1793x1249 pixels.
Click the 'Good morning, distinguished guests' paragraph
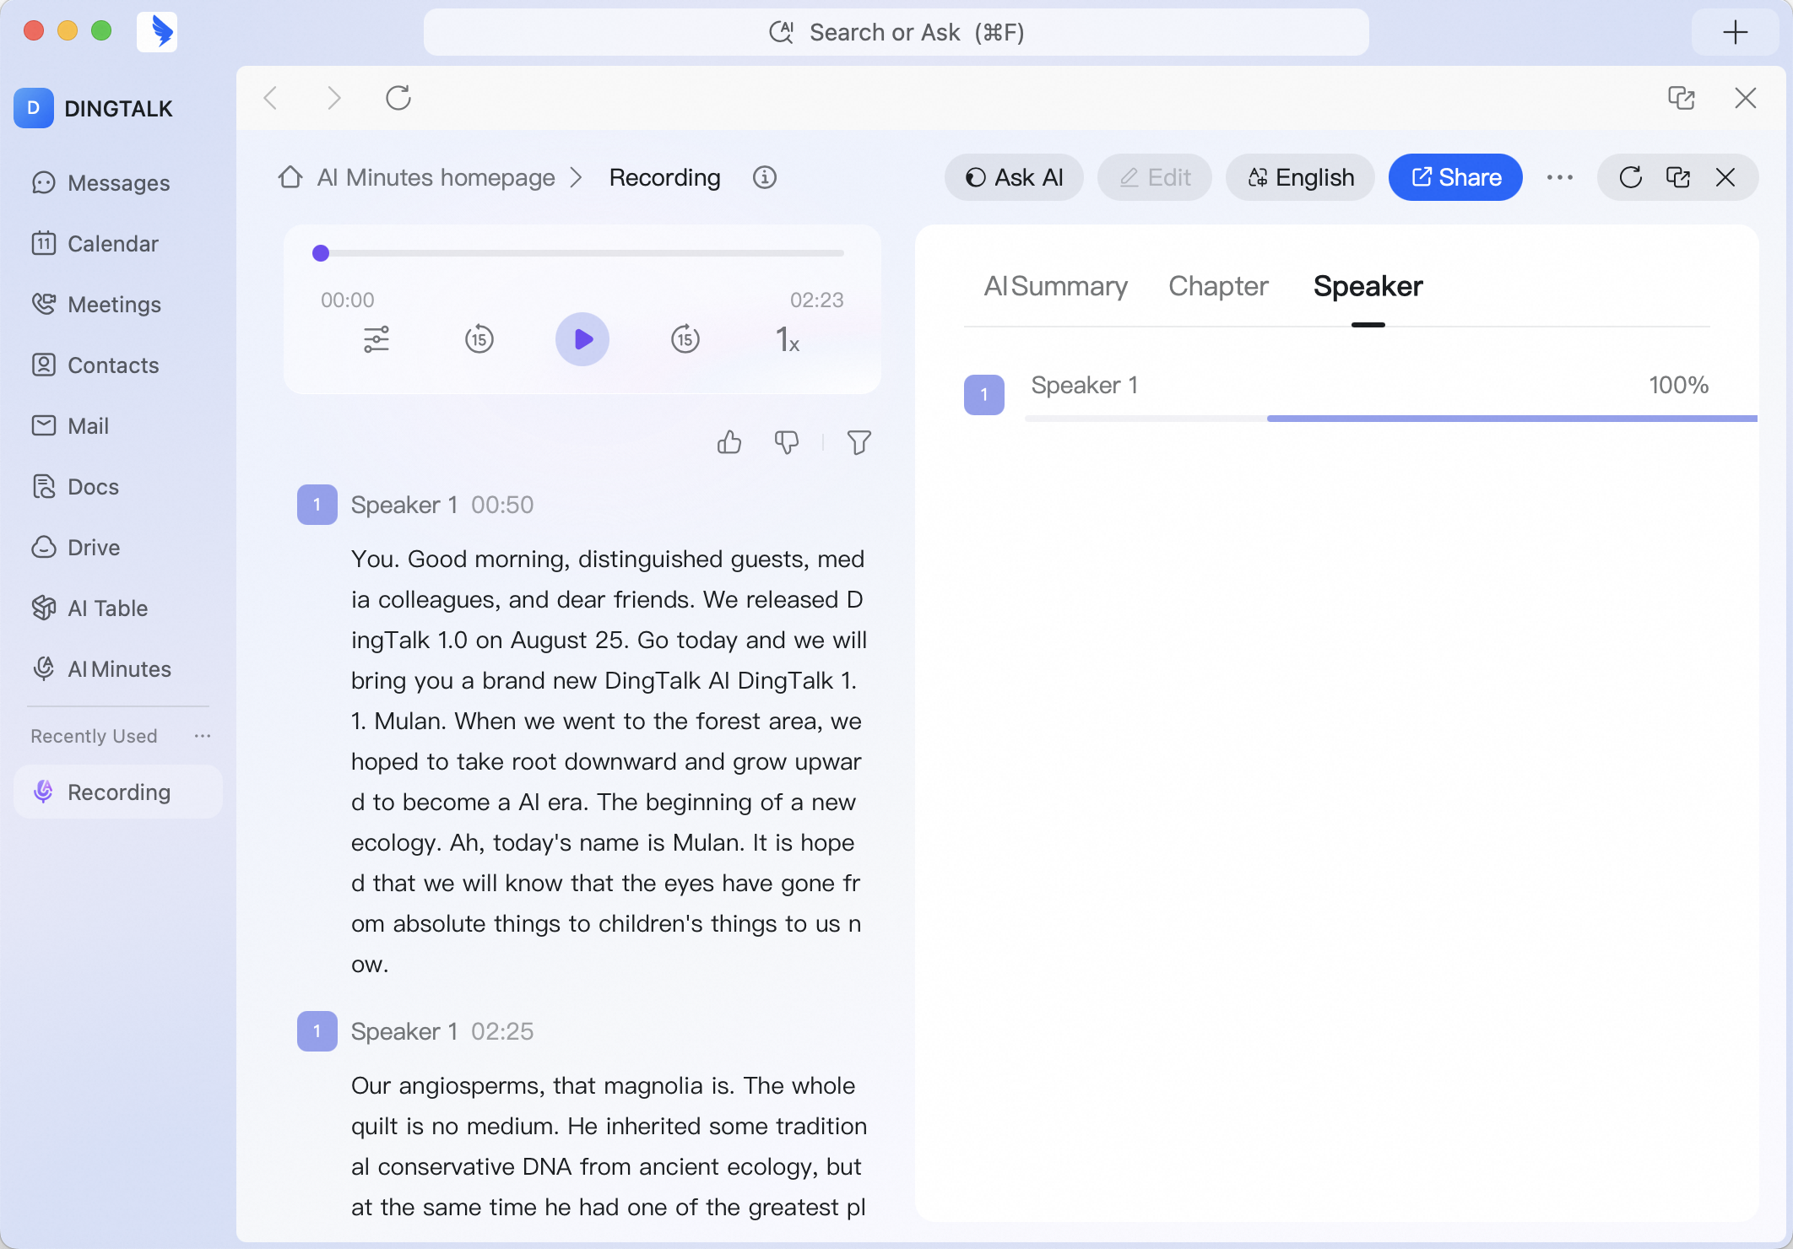point(609,761)
